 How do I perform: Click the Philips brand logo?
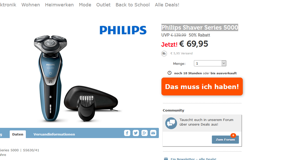(123, 30)
